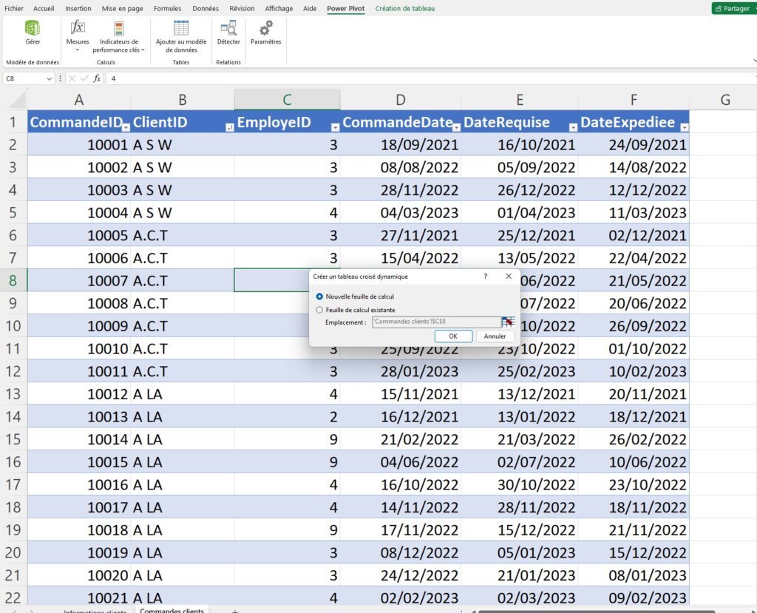
Task: Select column A header
Action: point(78,100)
